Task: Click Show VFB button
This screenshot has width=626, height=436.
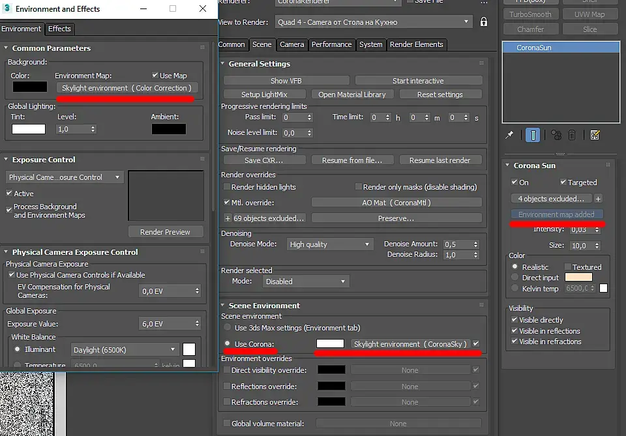Action: pyautogui.click(x=286, y=81)
